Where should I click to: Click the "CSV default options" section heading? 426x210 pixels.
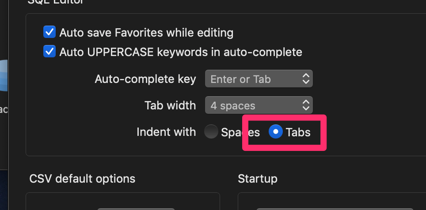pos(82,179)
